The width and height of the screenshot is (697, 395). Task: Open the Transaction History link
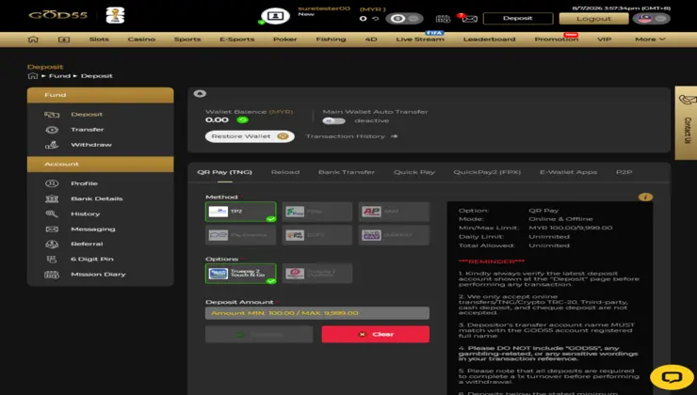pyautogui.click(x=351, y=136)
